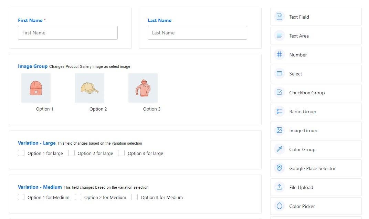Click the 'Option 1' caption under the beanie
The image size is (369, 219).
point(44,109)
